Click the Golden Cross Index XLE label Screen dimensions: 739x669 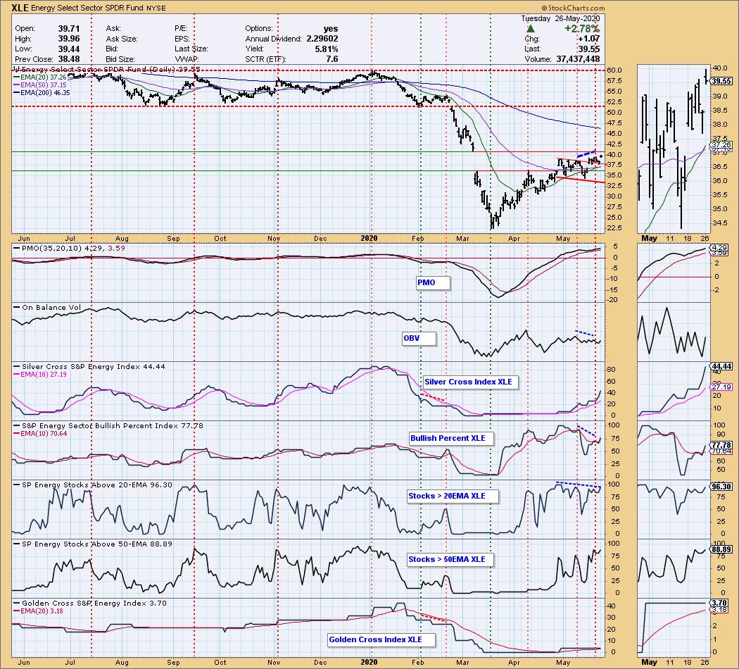(381, 639)
